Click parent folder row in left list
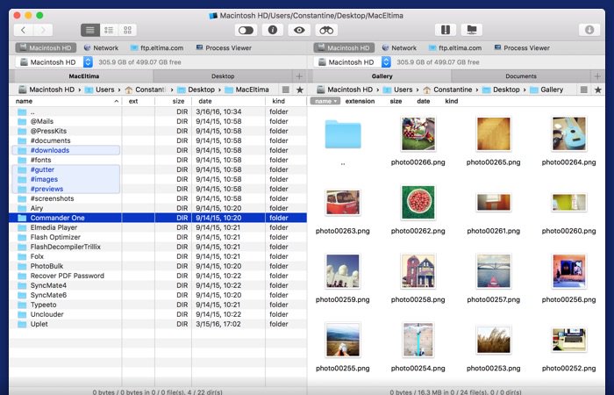 pos(158,111)
